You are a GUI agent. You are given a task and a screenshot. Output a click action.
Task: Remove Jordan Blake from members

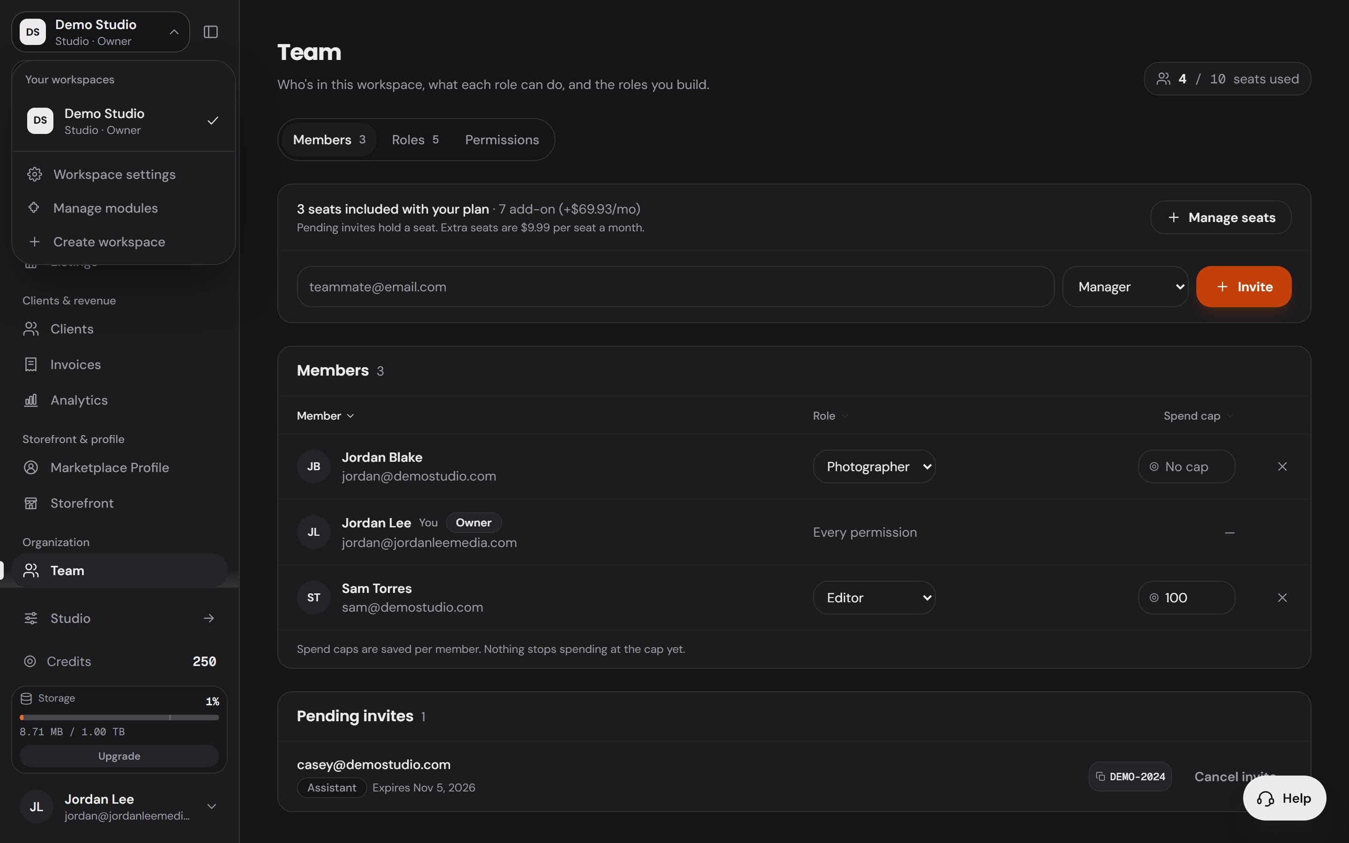click(x=1282, y=466)
